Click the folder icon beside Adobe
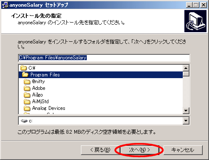Viewport: 209px width, 160px height. click(x=27, y=88)
